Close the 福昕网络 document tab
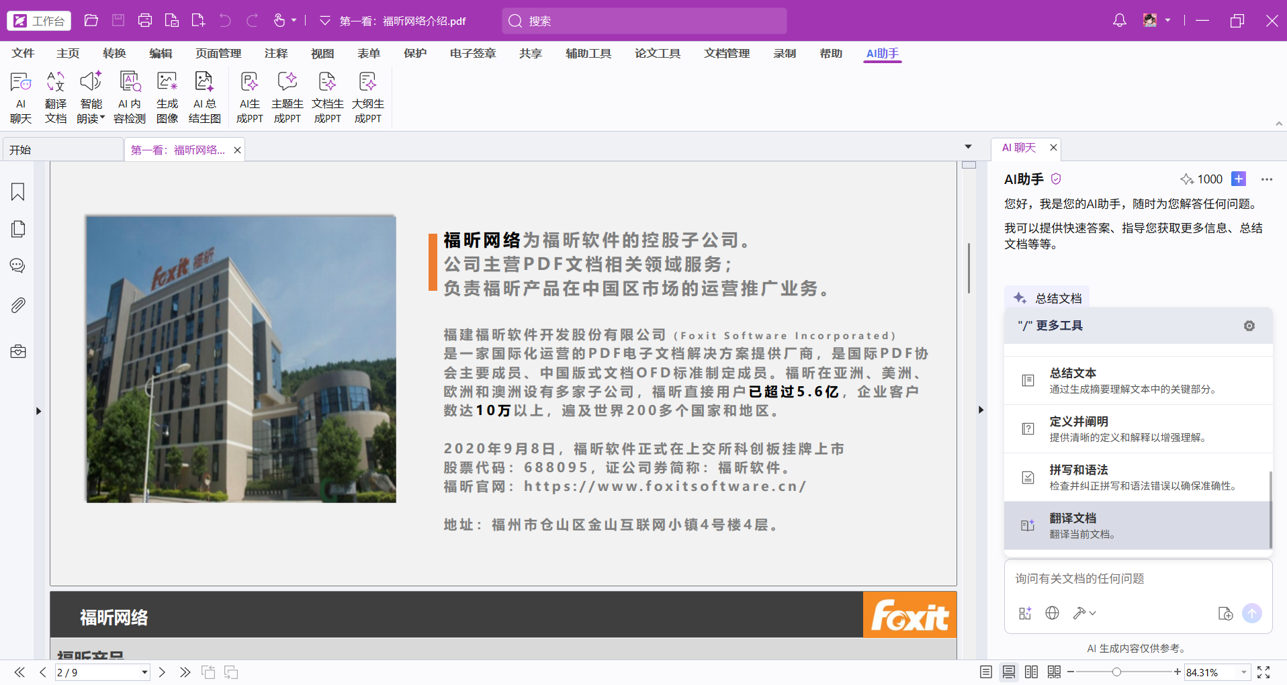Screen dimensions: 1287x685 pyautogui.click(x=237, y=150)
